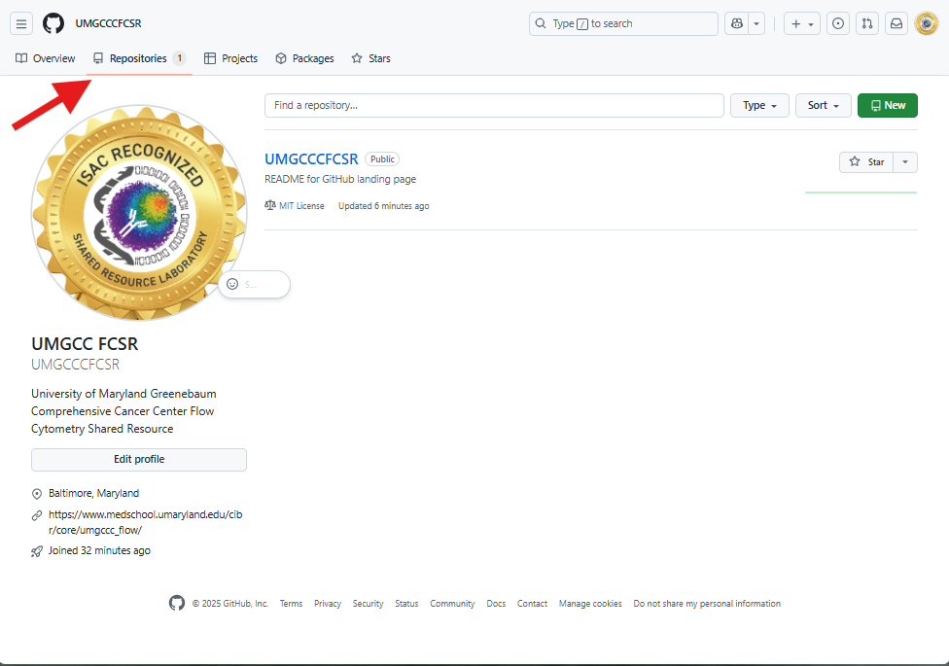Open the Issues icon in header

[837, 23]
